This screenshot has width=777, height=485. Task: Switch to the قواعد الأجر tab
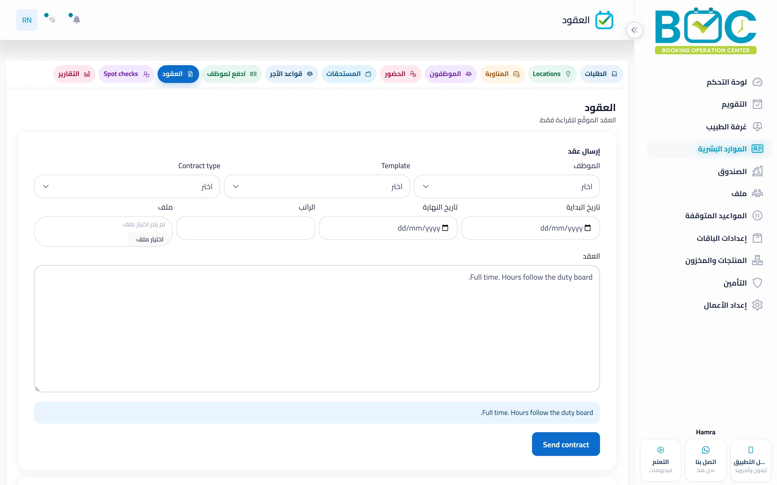(291, 74)
